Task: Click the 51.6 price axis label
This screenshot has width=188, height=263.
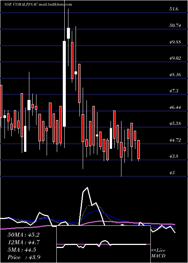Action: [x=174, y=9]
